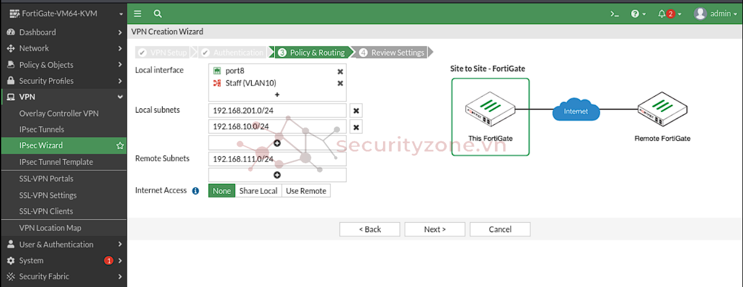
Task: Open the help question mark menu
Action: pos(638,14)
